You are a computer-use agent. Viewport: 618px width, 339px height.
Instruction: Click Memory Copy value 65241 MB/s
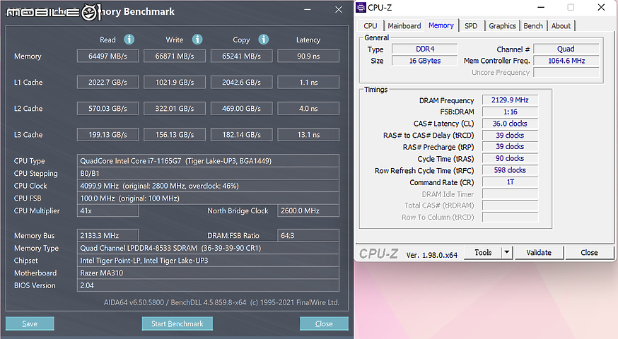point(241,56)
